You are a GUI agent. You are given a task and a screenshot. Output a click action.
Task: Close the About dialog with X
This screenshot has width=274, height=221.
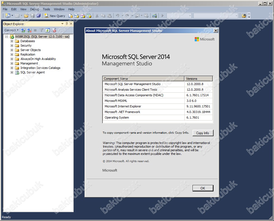point(216,31)
